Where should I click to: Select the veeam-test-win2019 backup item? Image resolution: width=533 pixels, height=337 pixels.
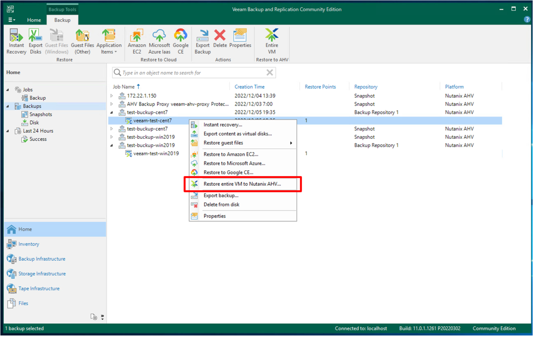tap(152, 153)
